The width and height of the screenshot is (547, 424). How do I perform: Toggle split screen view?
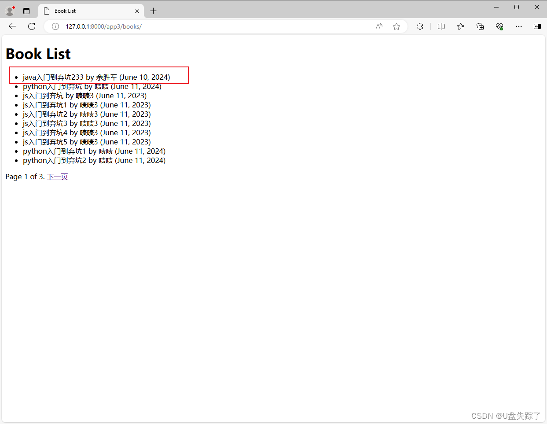point(441,26)
